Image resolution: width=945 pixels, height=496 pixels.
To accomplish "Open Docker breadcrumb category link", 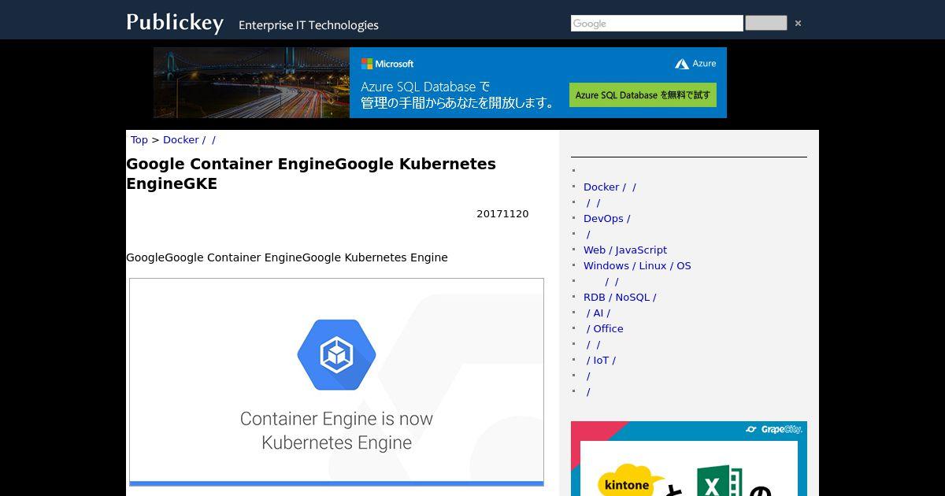I will pos(190,139).
